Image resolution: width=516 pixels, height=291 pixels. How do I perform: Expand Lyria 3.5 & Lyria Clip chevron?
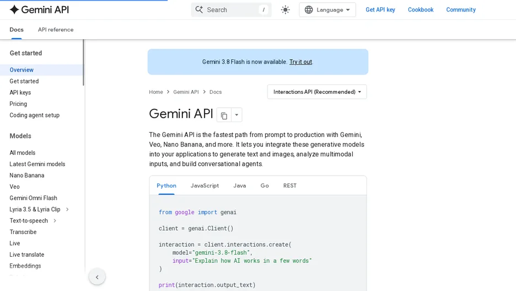click(67, 209)
